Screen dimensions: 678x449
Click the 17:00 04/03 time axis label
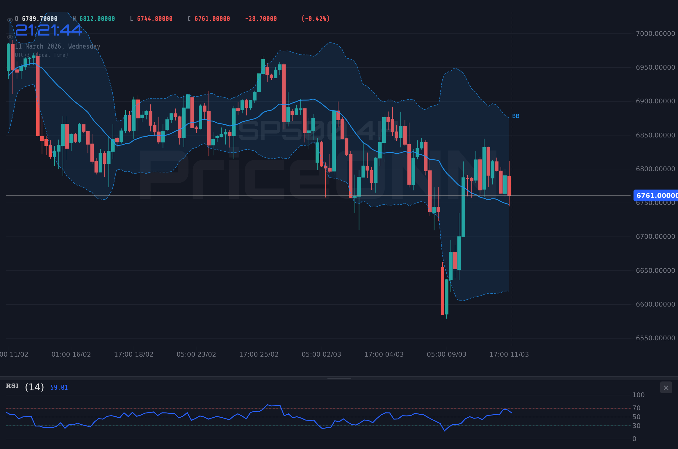pos(384,354)
